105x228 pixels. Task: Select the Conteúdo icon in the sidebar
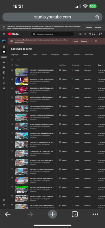pyautogui.click(x=4, y=52)
